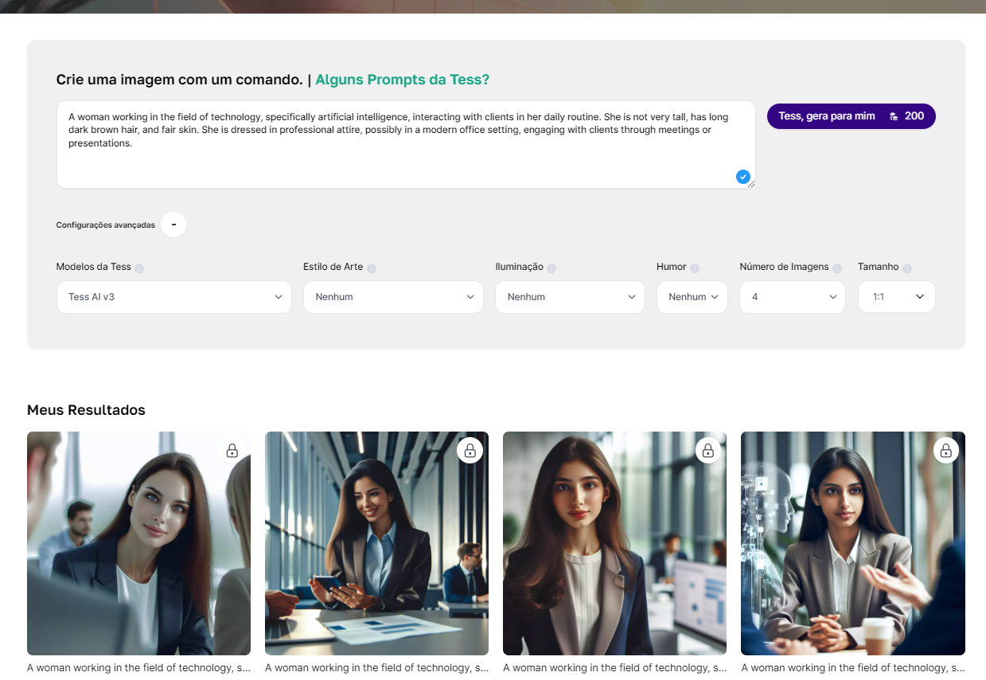Click caption text under first result image

(138, 668)
